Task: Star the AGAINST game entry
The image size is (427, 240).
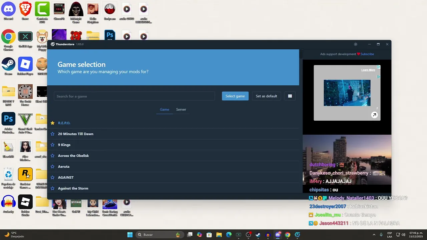Action: click(x=52, y=177)
